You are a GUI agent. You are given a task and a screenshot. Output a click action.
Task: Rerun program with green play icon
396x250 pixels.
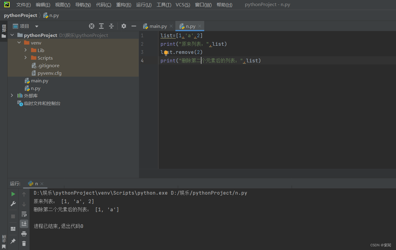pos(13,194)
